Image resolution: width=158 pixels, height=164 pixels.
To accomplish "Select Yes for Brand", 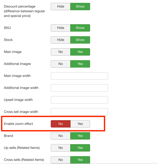I will pyautogui.click(x=80, y=136).
